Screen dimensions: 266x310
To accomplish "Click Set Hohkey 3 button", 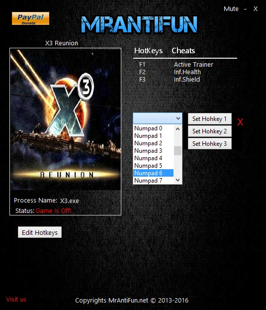I will [209, 144].
